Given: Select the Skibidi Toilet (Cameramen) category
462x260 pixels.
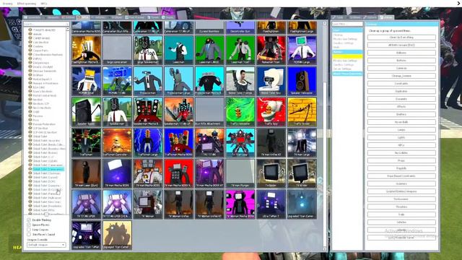Looking at the screenshot, I should point(48,169).
